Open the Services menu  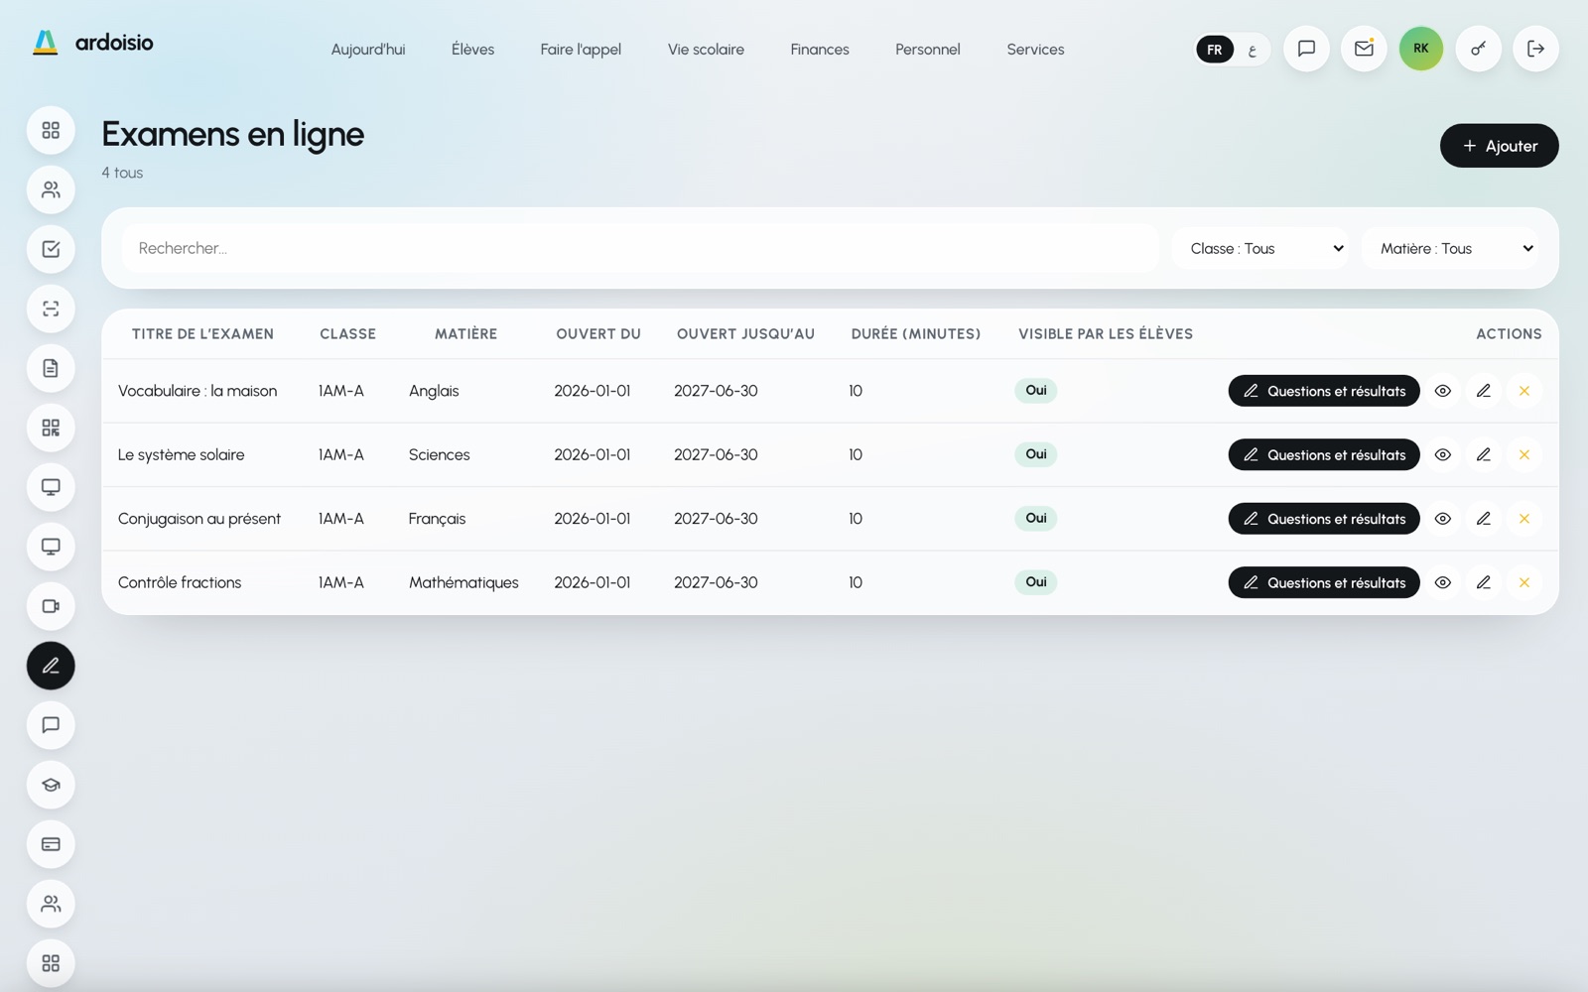(1035, 50)
